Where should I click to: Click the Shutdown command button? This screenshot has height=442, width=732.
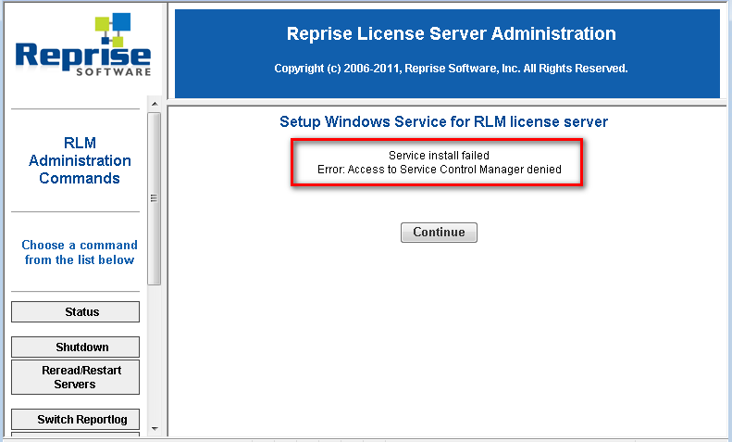click(x=75, y=347)
